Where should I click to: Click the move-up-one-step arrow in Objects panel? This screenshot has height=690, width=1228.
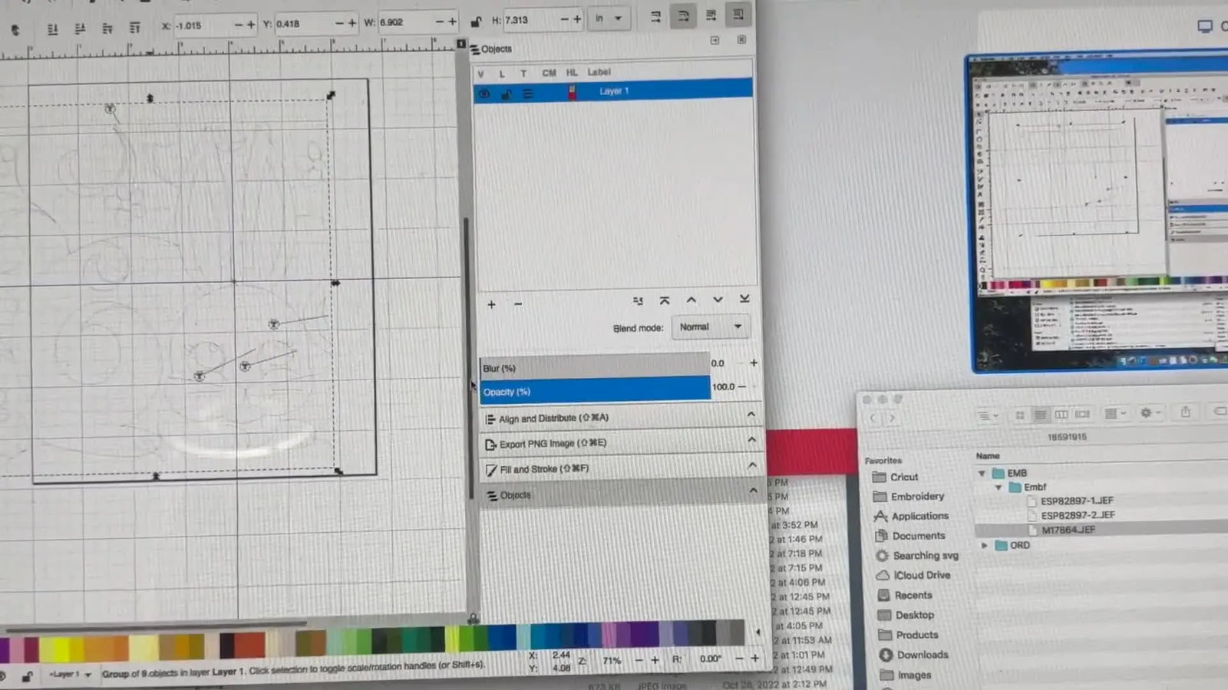tap(691, 300)
